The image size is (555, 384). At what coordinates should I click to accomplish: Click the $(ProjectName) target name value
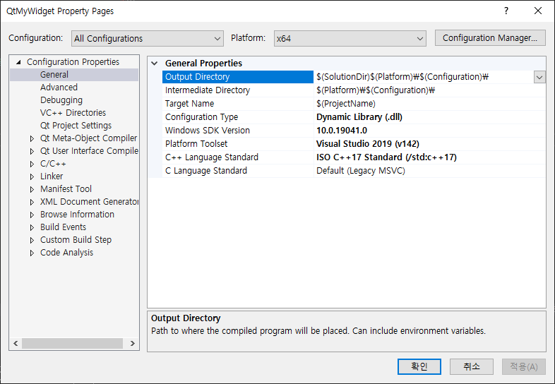click(346, 104)
